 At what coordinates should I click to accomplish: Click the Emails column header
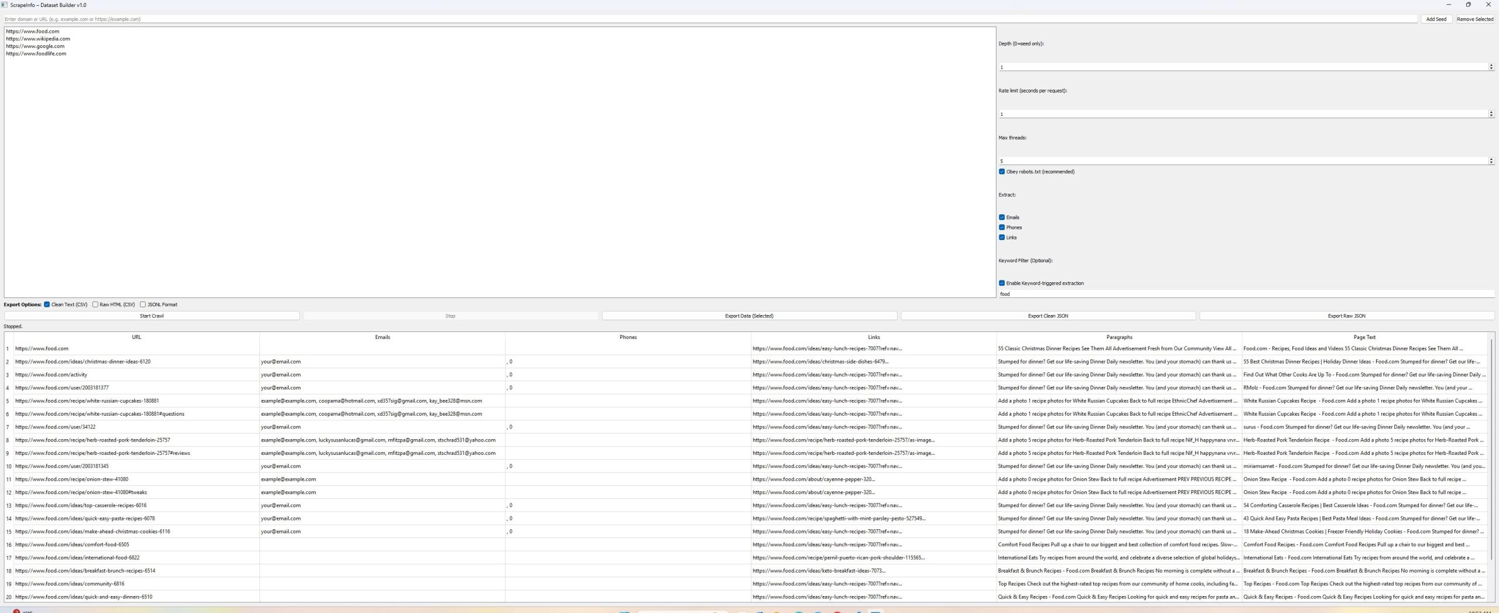382,337
